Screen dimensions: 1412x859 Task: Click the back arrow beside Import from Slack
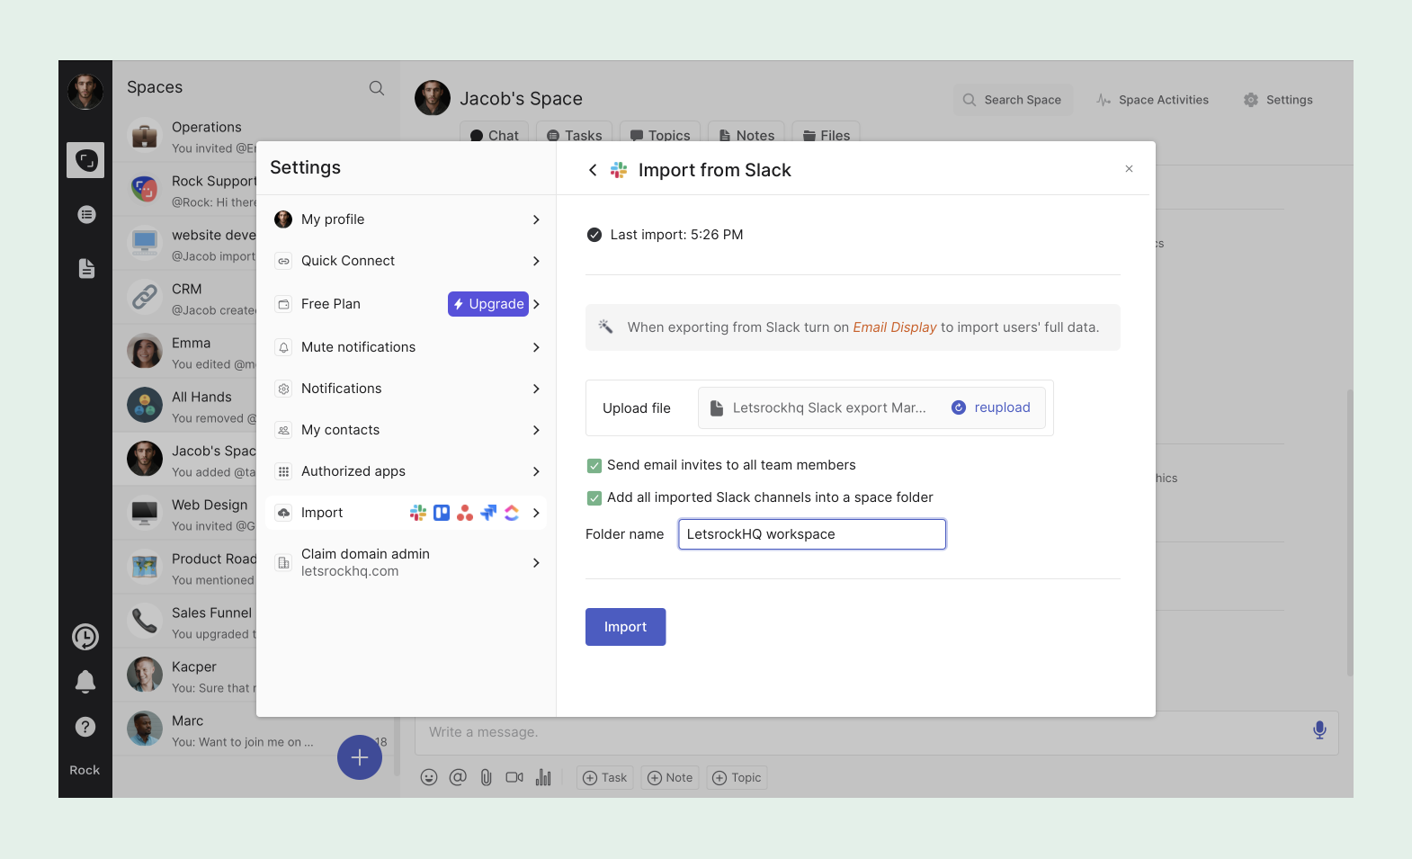tap(593, 170)
